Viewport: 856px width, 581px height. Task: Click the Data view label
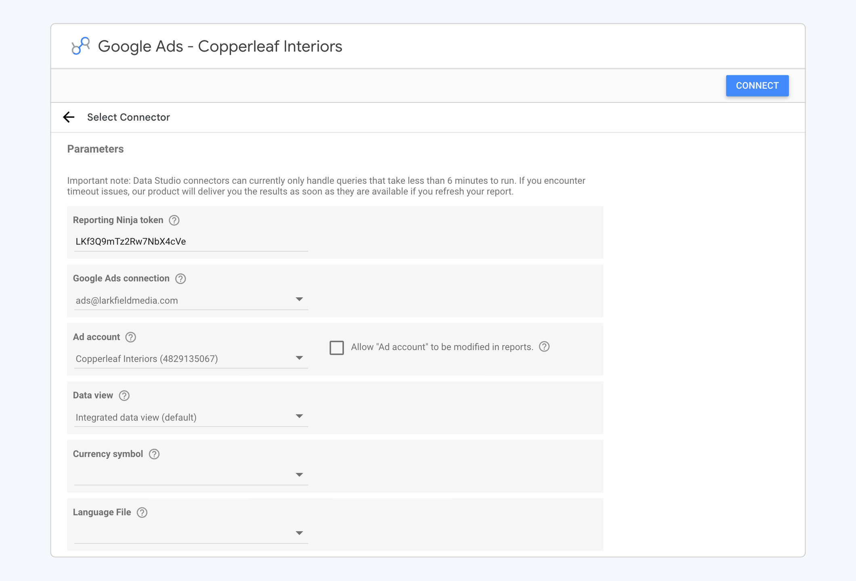pos(93,395)
